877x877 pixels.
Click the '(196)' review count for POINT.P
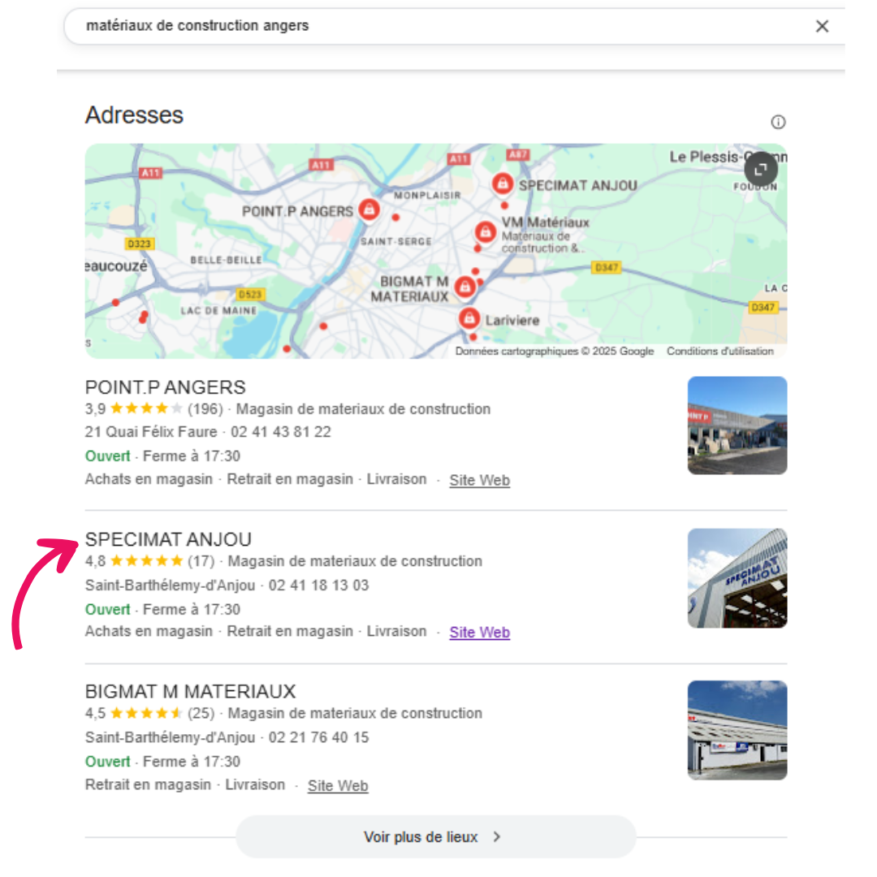tap(205, 408)
